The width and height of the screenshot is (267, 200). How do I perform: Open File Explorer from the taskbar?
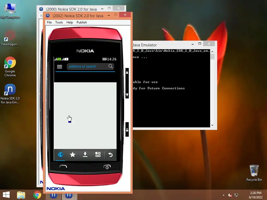(x=21, y=195)
